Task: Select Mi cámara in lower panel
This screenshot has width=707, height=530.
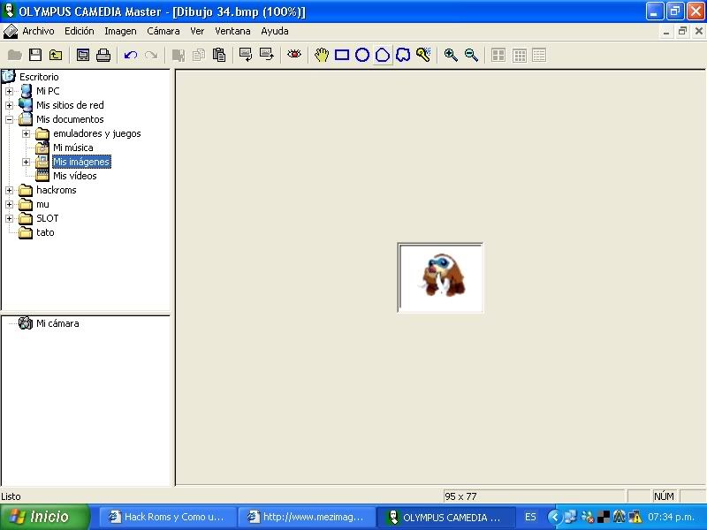Action: coord(57,323)
